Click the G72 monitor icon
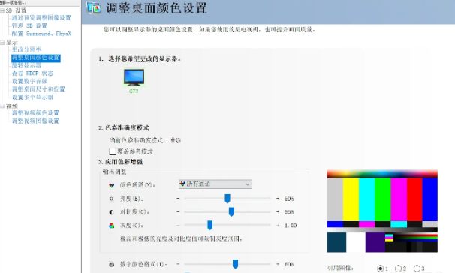This screenshot has width=455, height=273. pos(134,77)
